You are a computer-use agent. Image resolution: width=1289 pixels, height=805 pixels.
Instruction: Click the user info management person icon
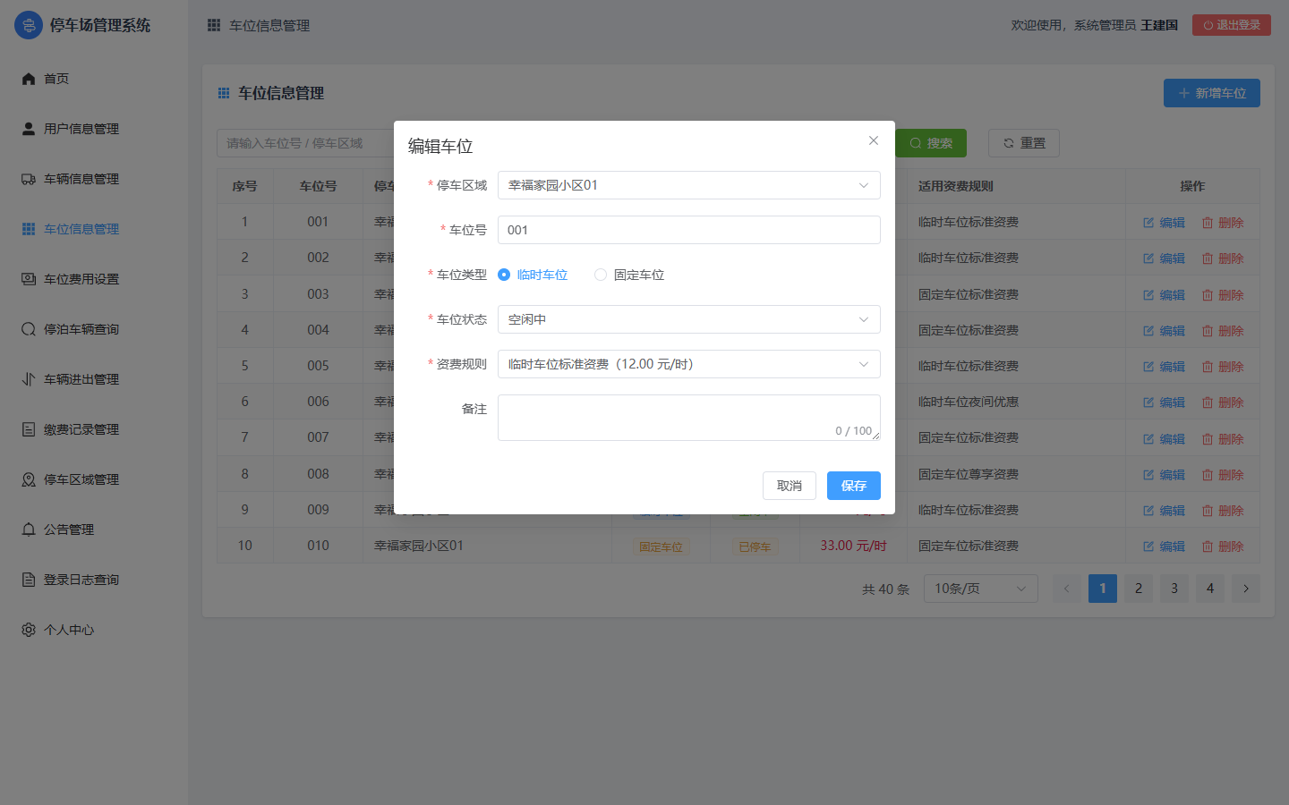[29, 129]
